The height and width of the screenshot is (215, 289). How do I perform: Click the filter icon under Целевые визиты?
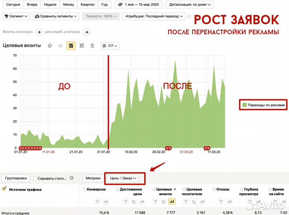click(x=156, y=202)
